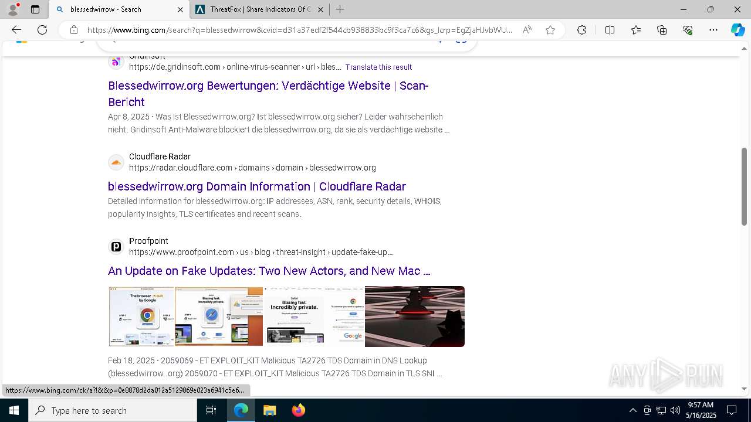Open the tab actions menu icon
This screenshot has height=422, width=751.
[35, 9]
